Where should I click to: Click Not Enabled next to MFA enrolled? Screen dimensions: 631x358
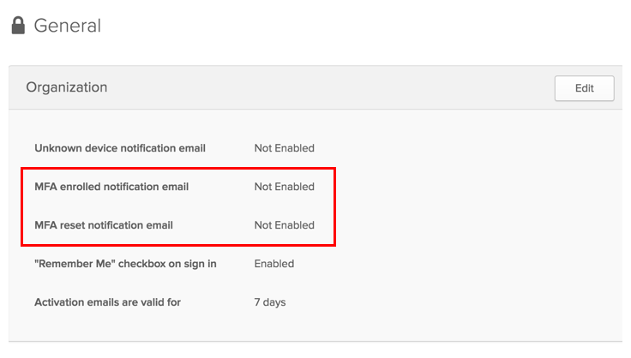(284, 187)
